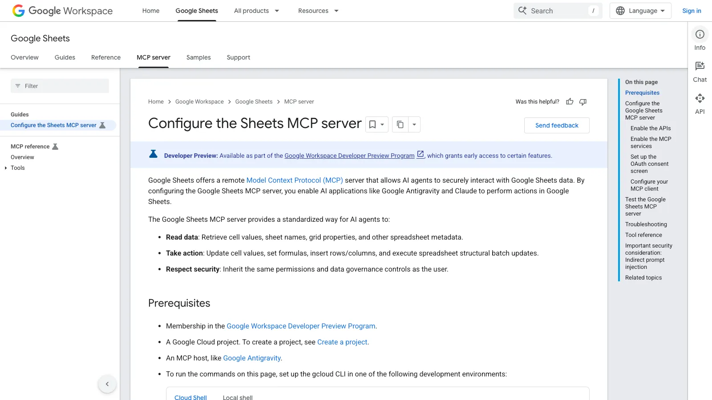Follow the Create a project link
The image size is (712, 400).
[342, 342]
